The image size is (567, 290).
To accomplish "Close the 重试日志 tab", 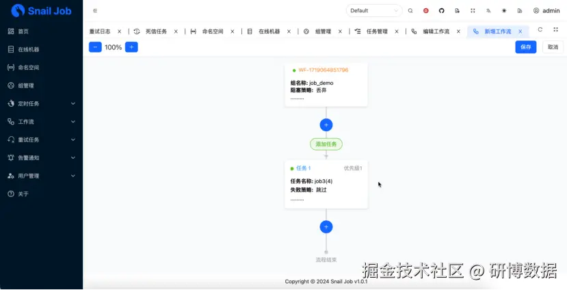I will 119,31.
